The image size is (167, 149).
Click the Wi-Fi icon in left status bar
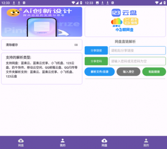tap(73, 3)
